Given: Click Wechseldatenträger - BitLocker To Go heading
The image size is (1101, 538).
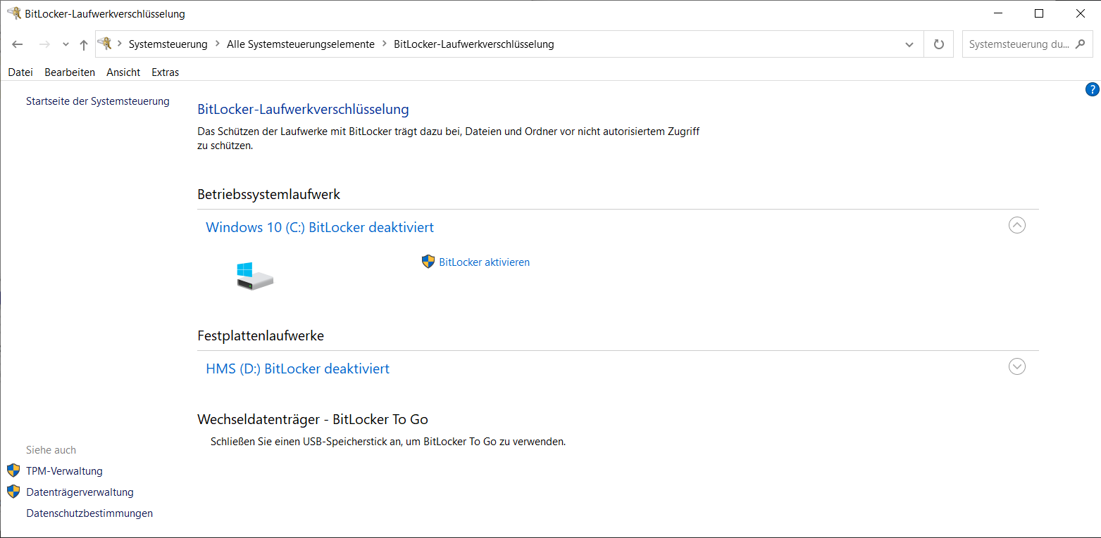Looking at the screenshot, I should [313, 419].
